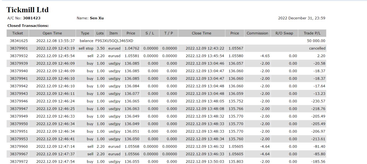Screen dimensions: 367x164
Task: Select ticket 38379901
Action: pos(19,48)
